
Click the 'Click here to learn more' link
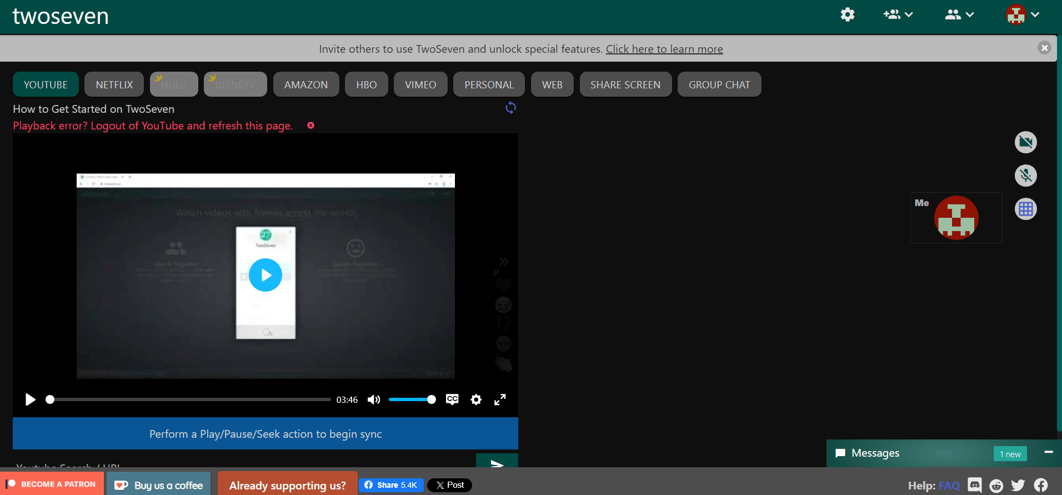coord(664,49)
